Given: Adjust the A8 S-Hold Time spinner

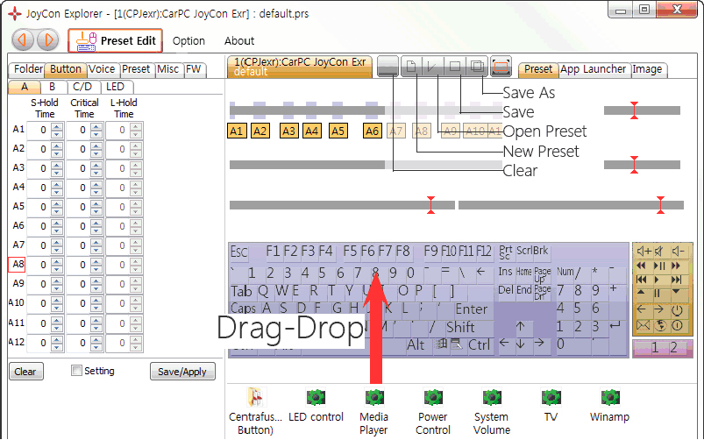Looking at the screenshot, I should [57, 265].
